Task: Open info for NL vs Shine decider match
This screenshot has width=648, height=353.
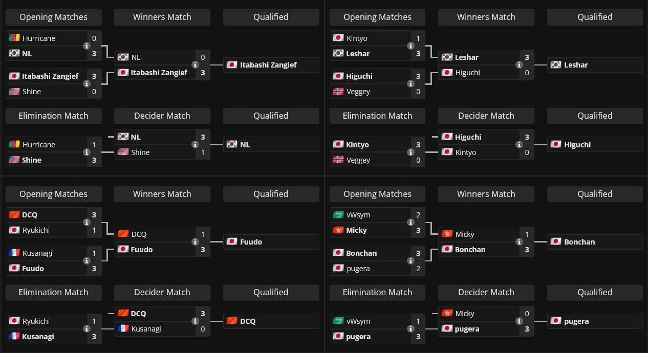Action: (x=196, y=145)
